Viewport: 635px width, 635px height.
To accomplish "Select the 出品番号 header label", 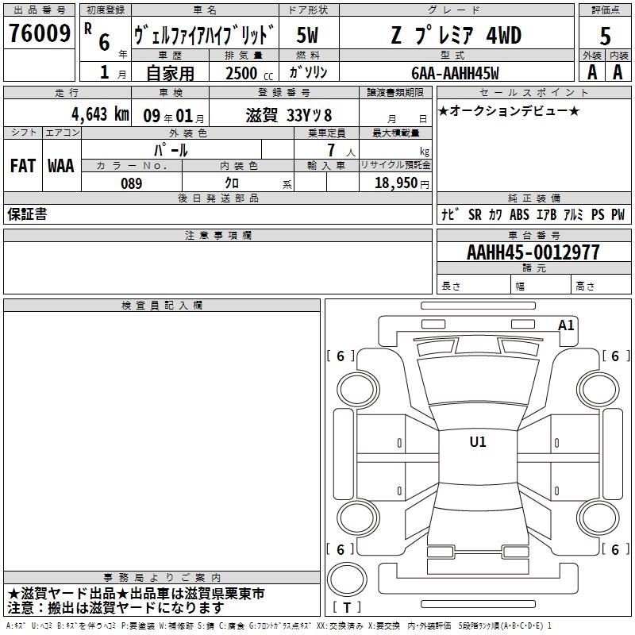I will coord(39,10).
